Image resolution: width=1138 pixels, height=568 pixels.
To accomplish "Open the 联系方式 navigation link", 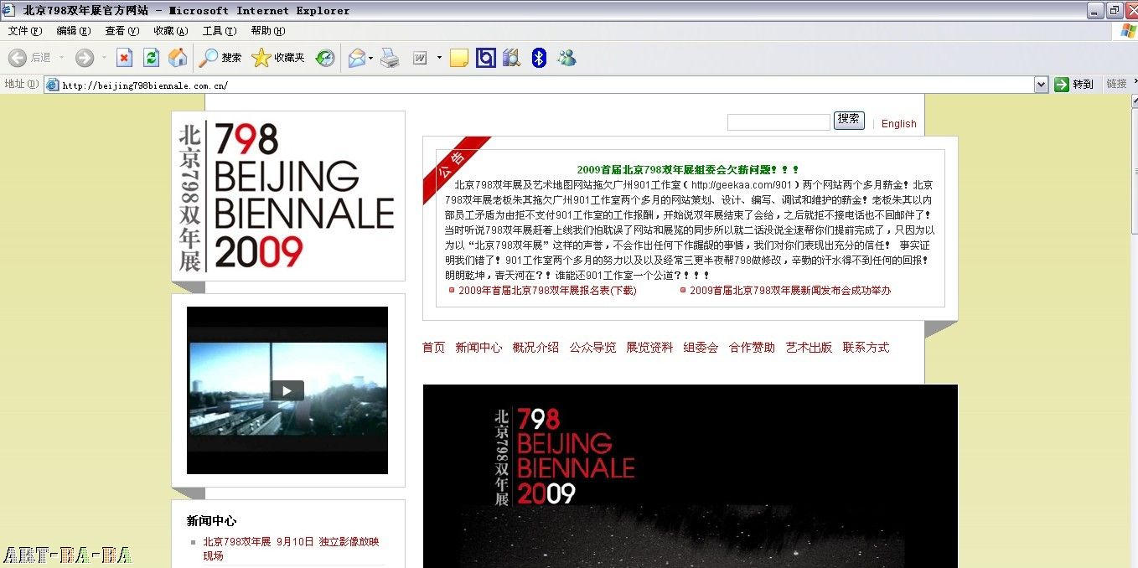I will click(866, 348).
